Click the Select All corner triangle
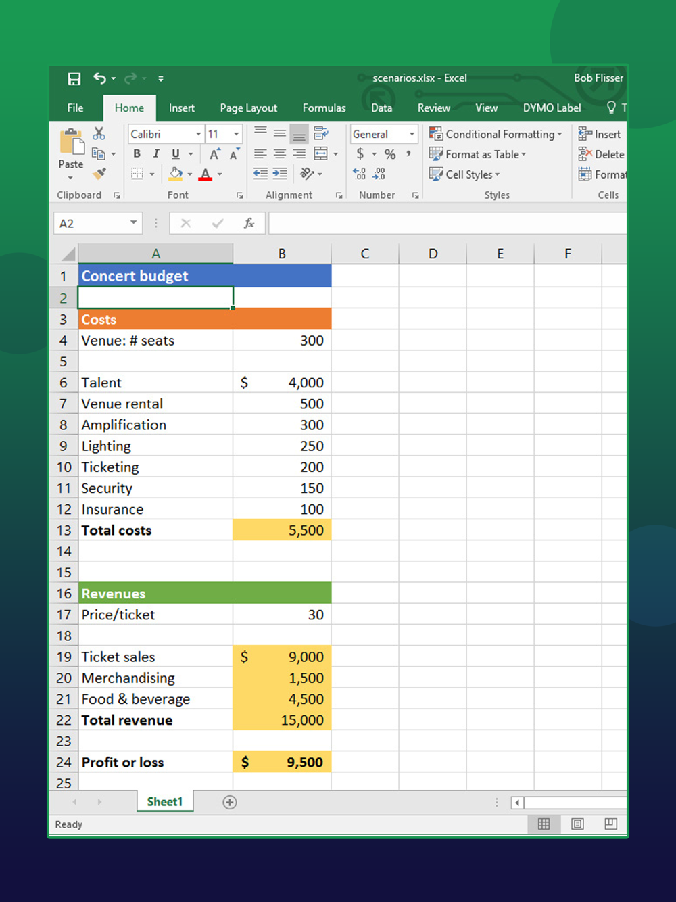This screenshot has width=676, height=902. click(68, 254)
